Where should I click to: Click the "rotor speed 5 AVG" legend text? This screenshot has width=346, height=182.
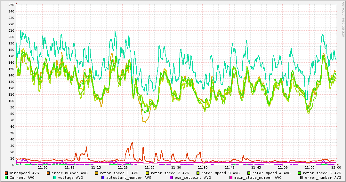coord(322,173)
